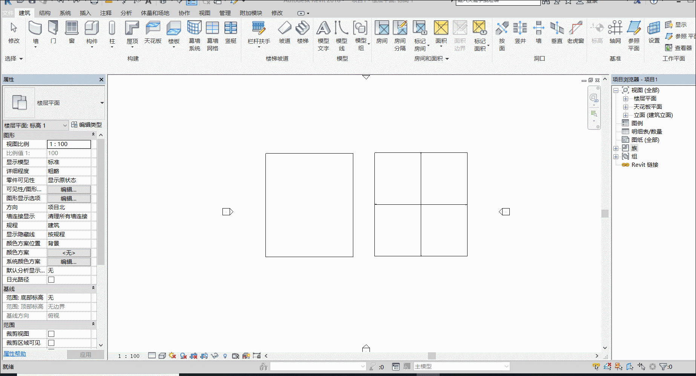
Task: Toggle reveal hidden elements lightbulb icon
Action: click(x=225, y=356)
